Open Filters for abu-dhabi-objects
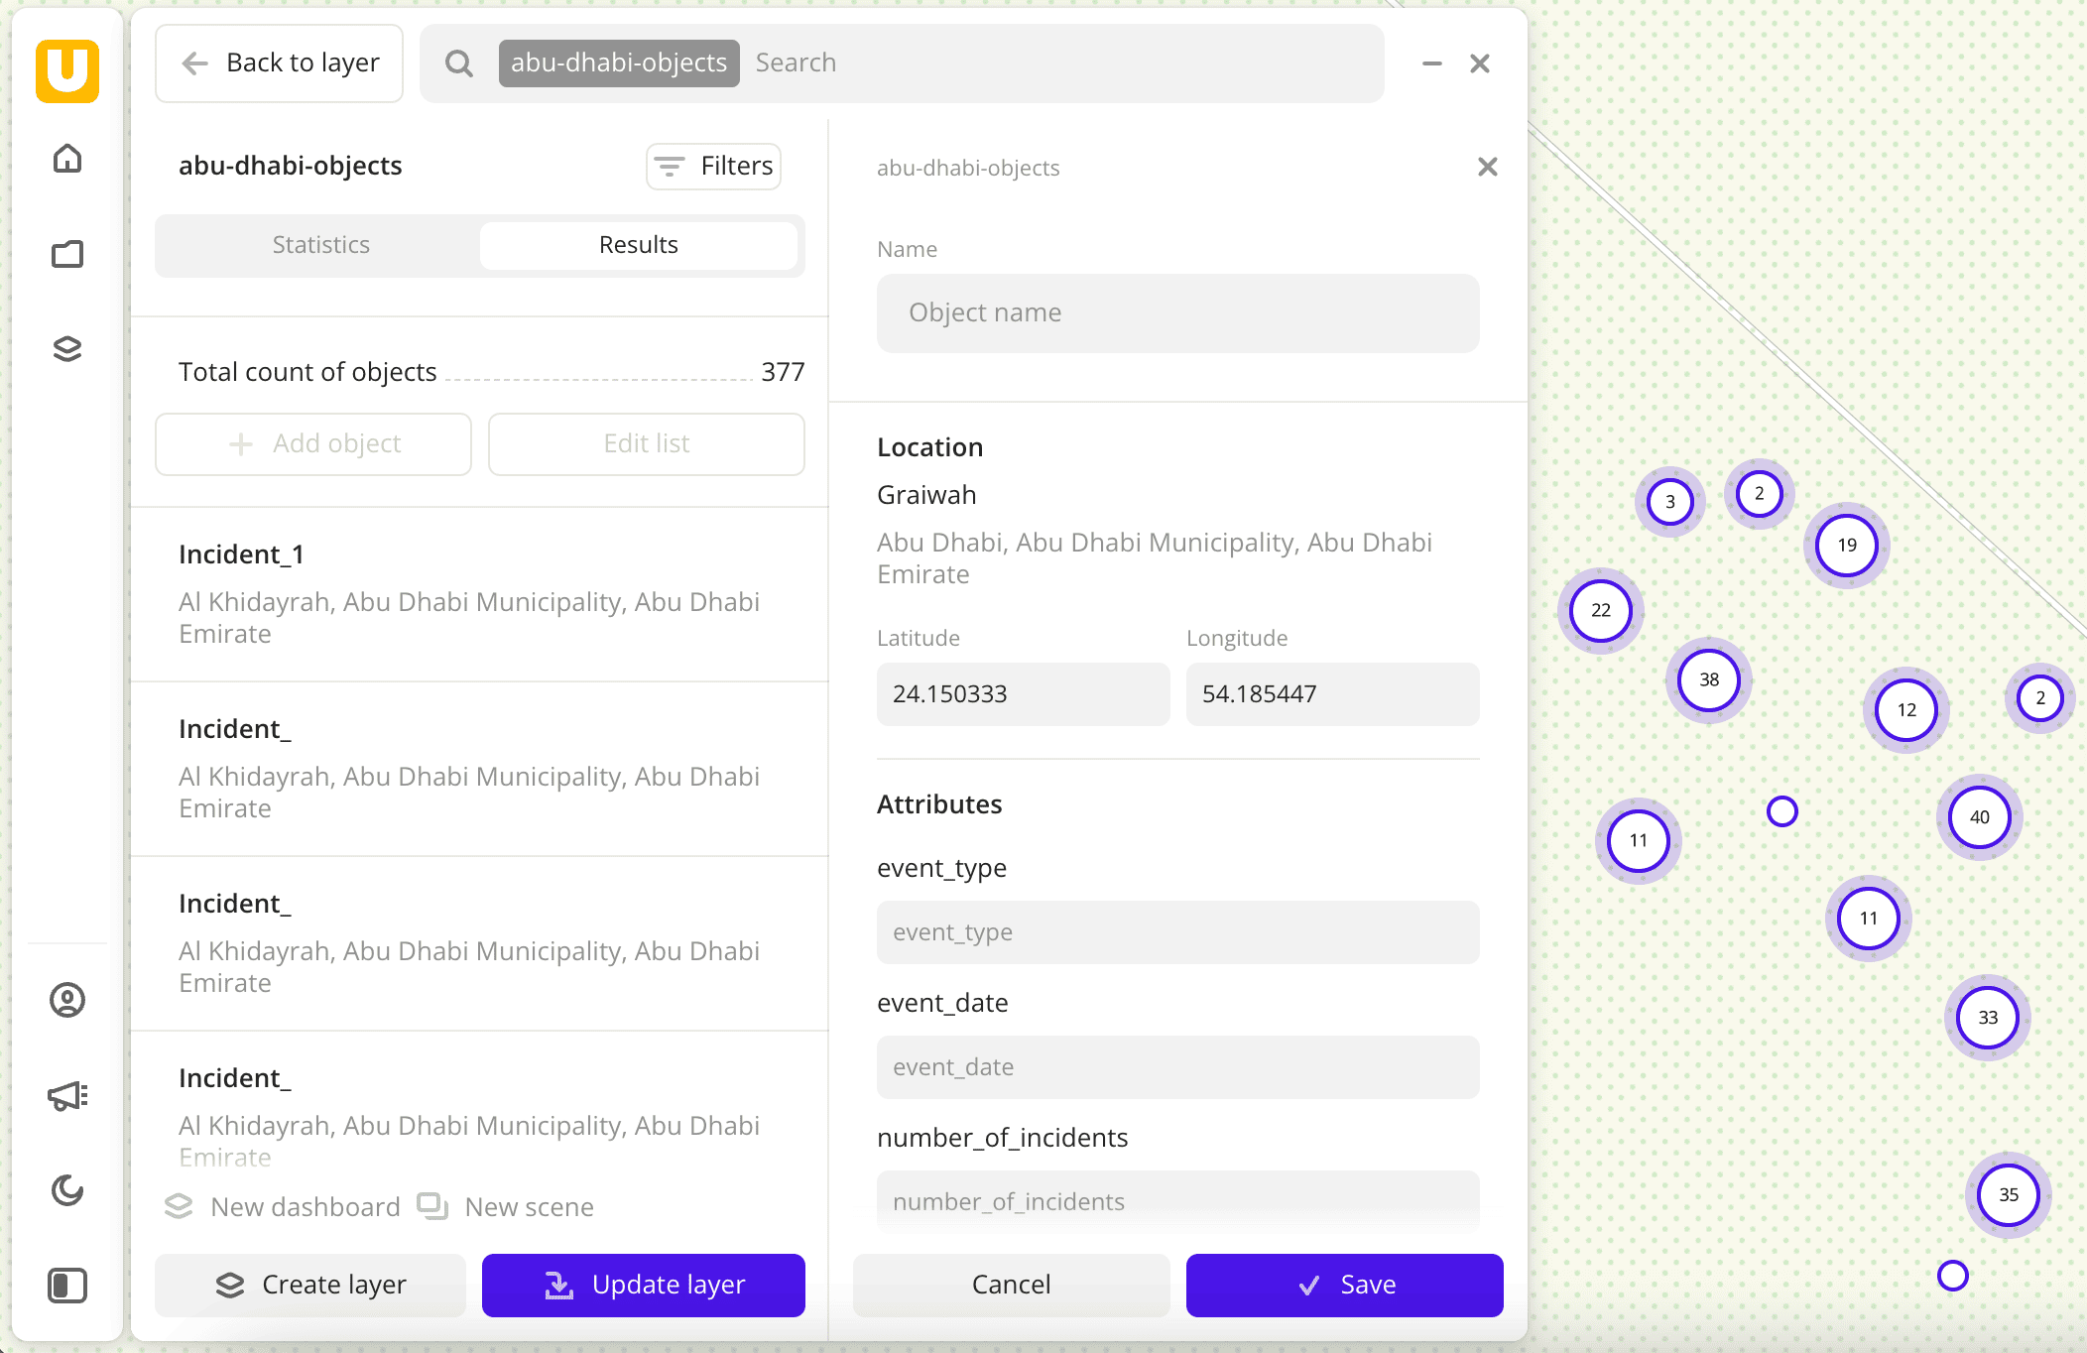The width and height of the screenshot is (2087, 1353). pyautogui.click(x=713, y=166)
